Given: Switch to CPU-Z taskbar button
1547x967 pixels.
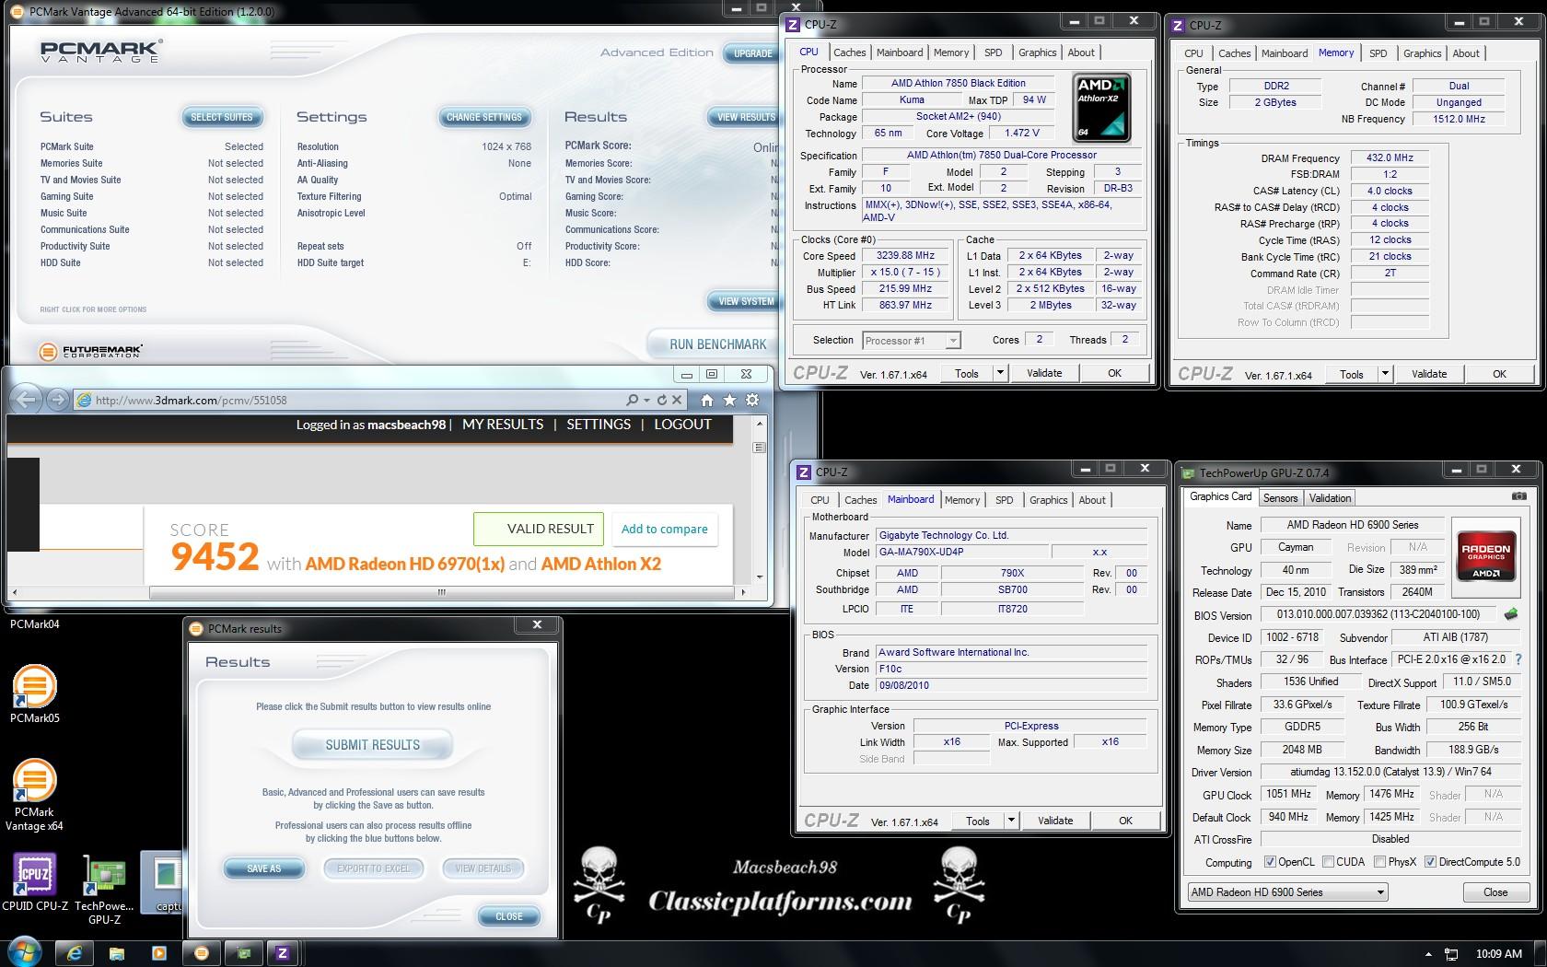Looking at the screenshot, I should click(x=283, y=953).
